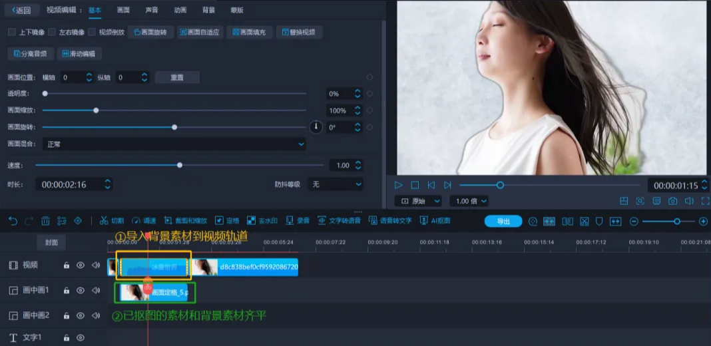This screenshot has width=711, height=346.
Task: Step to the next frame
Action: point(447,185)
